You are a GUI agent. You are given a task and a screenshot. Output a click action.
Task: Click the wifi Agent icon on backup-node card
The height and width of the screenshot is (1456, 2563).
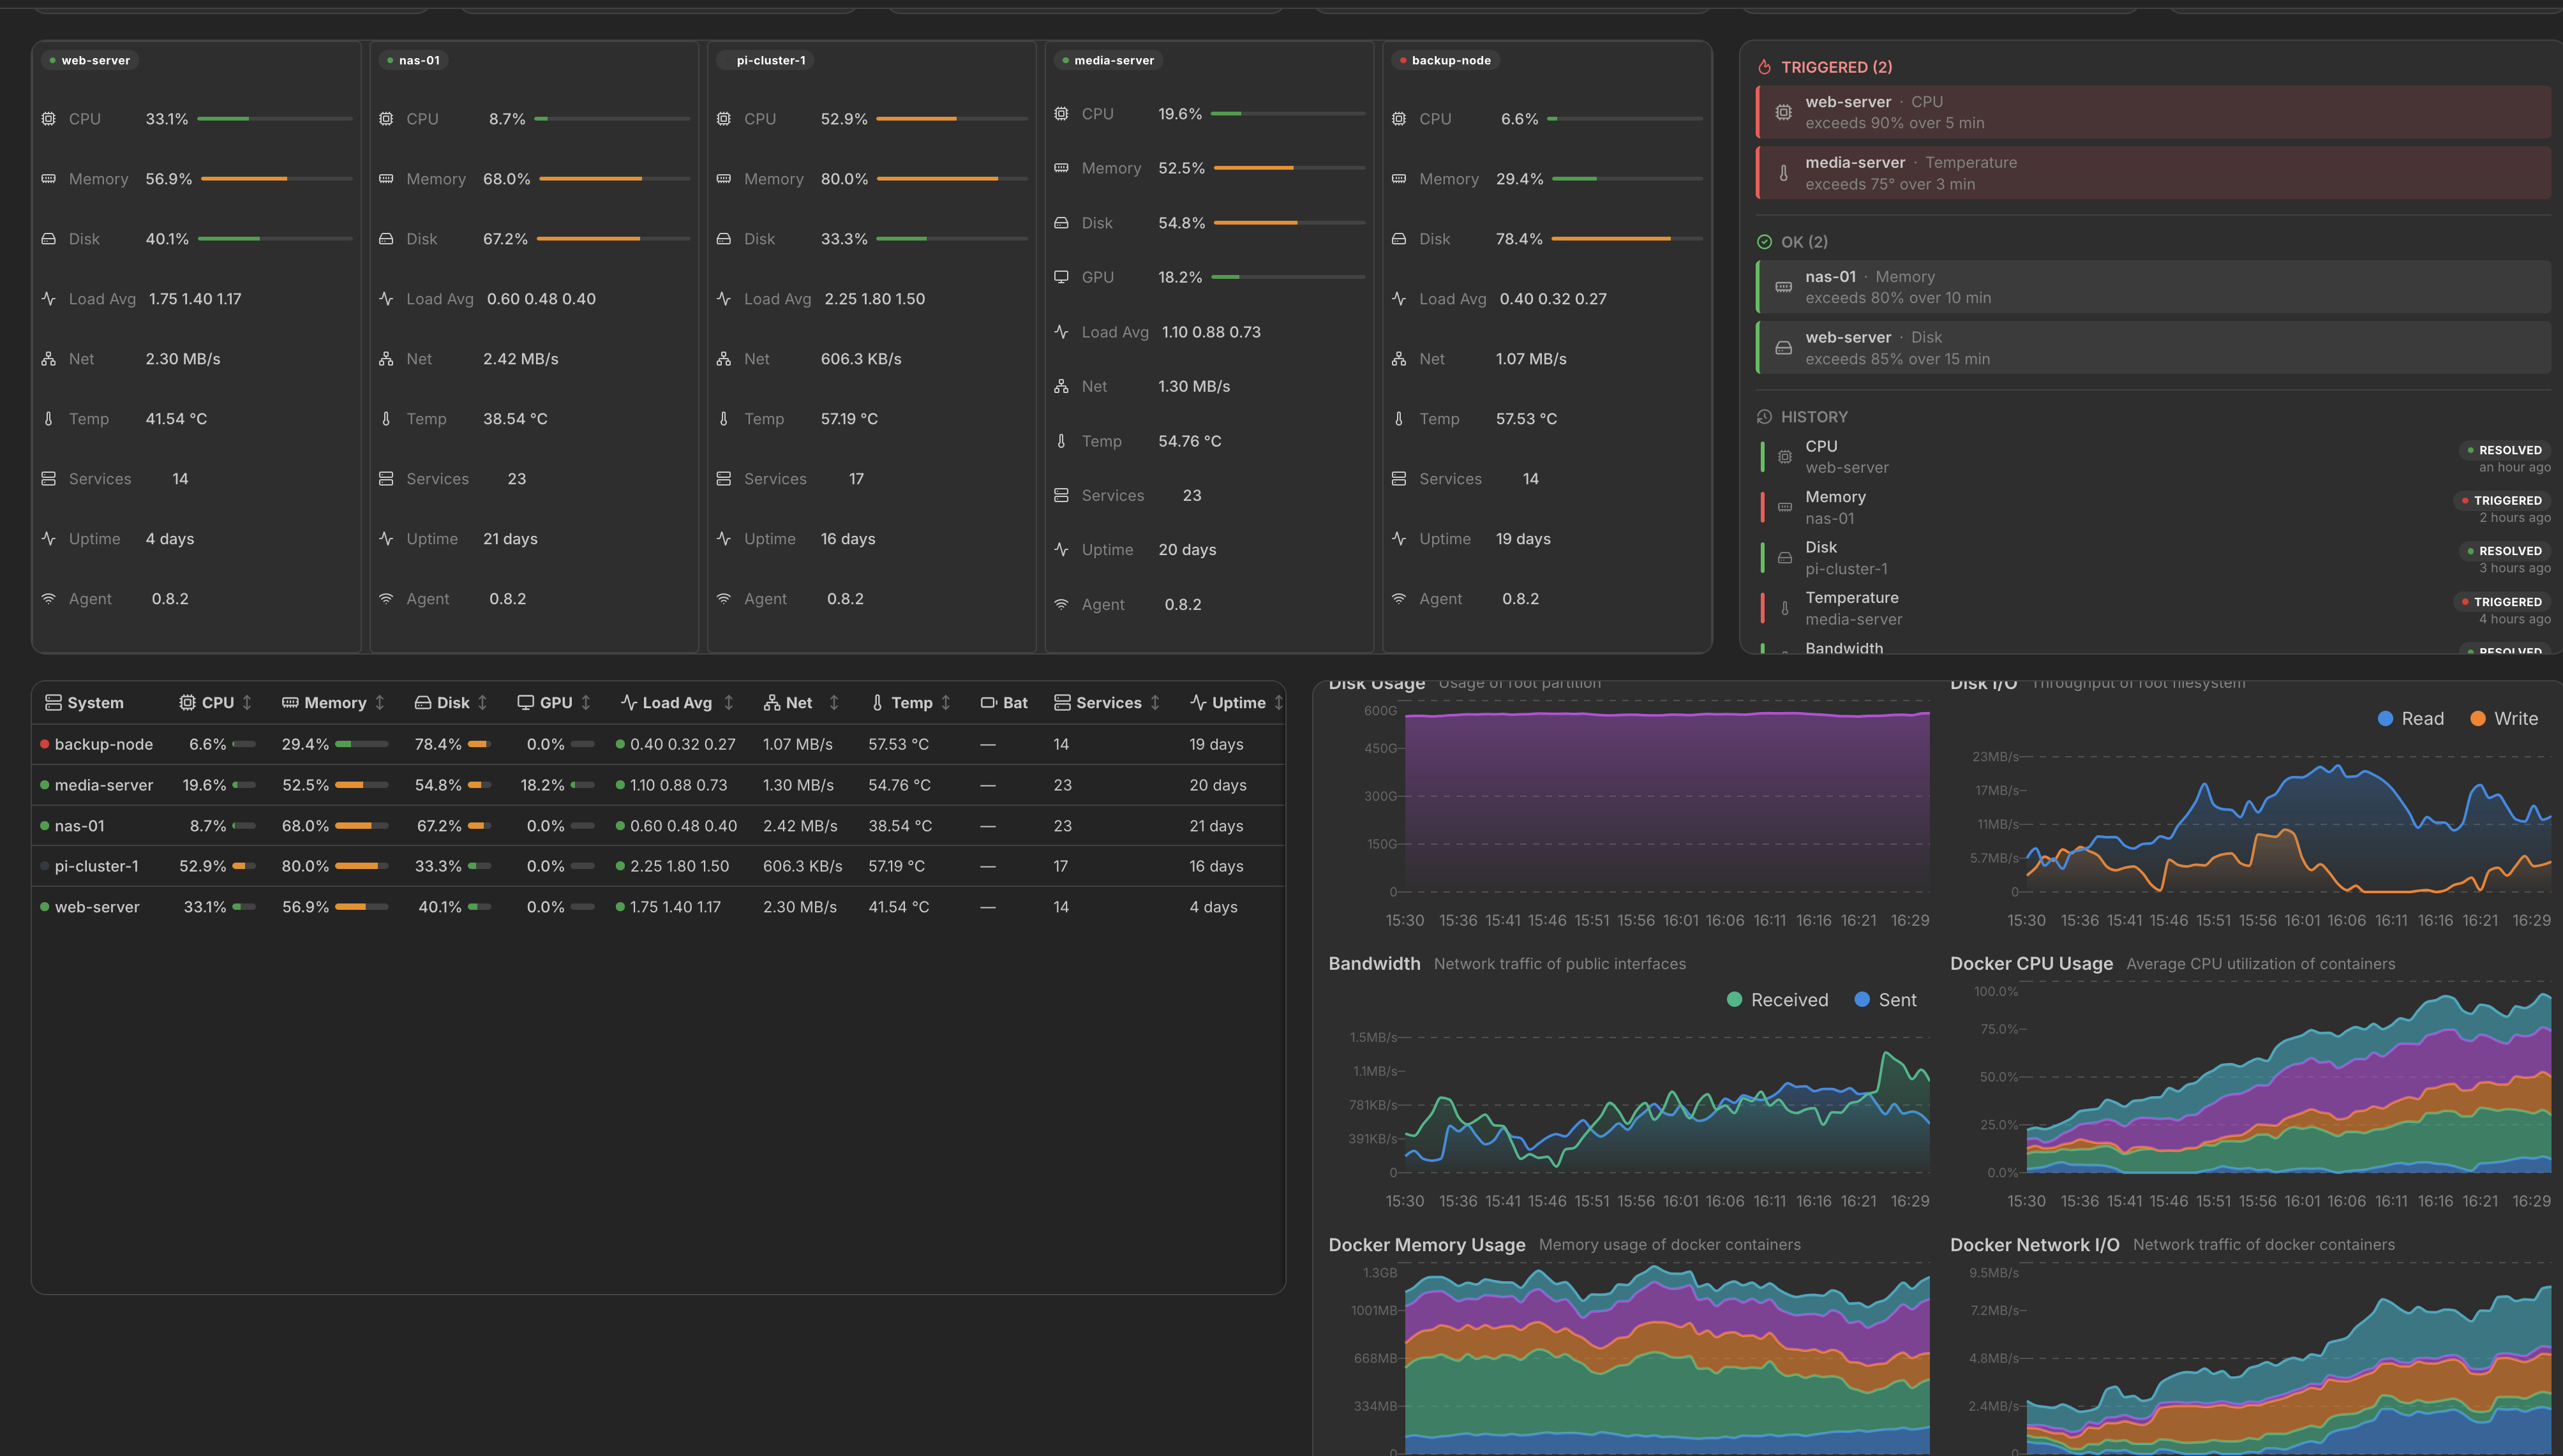[x=1399, y=599]
